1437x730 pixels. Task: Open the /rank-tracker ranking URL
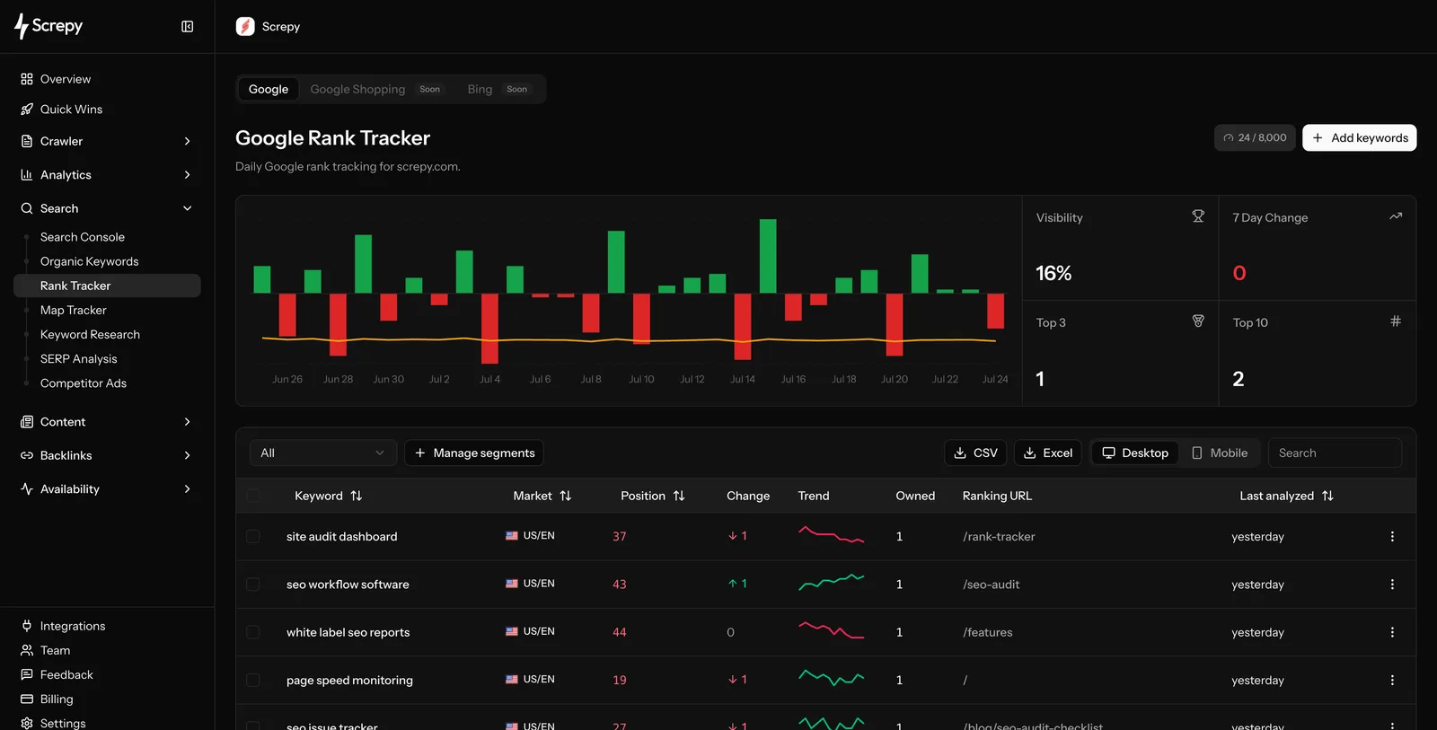click(x=999, y=537)
